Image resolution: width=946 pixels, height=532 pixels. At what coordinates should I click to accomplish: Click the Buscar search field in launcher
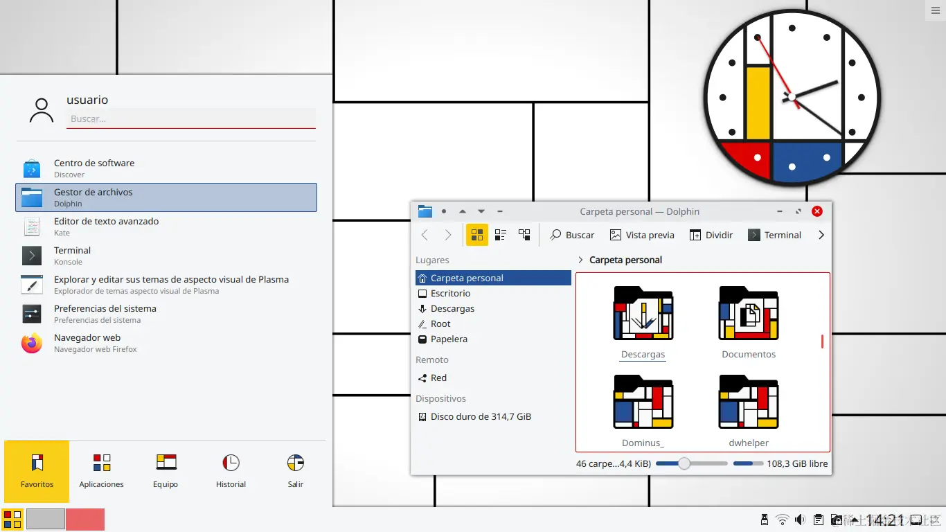click(191, 118)
